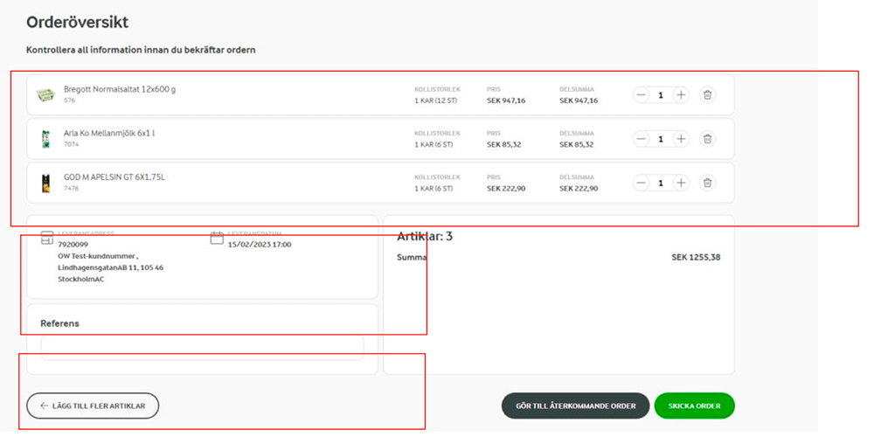The image size is (874, 437).
Task: Click customer number 7920099
Action: (x=73, y=244)
